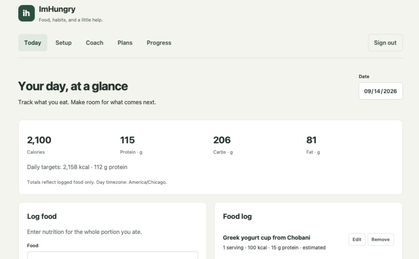Click the Food log heading
This screenshot has height=259, width=419.
point(237,216)
